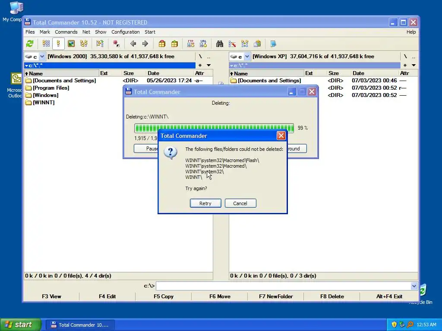Open left panel directory history arrow
Image resolution: width=442 pixels, height=331 pixels.
coord(208,66)
